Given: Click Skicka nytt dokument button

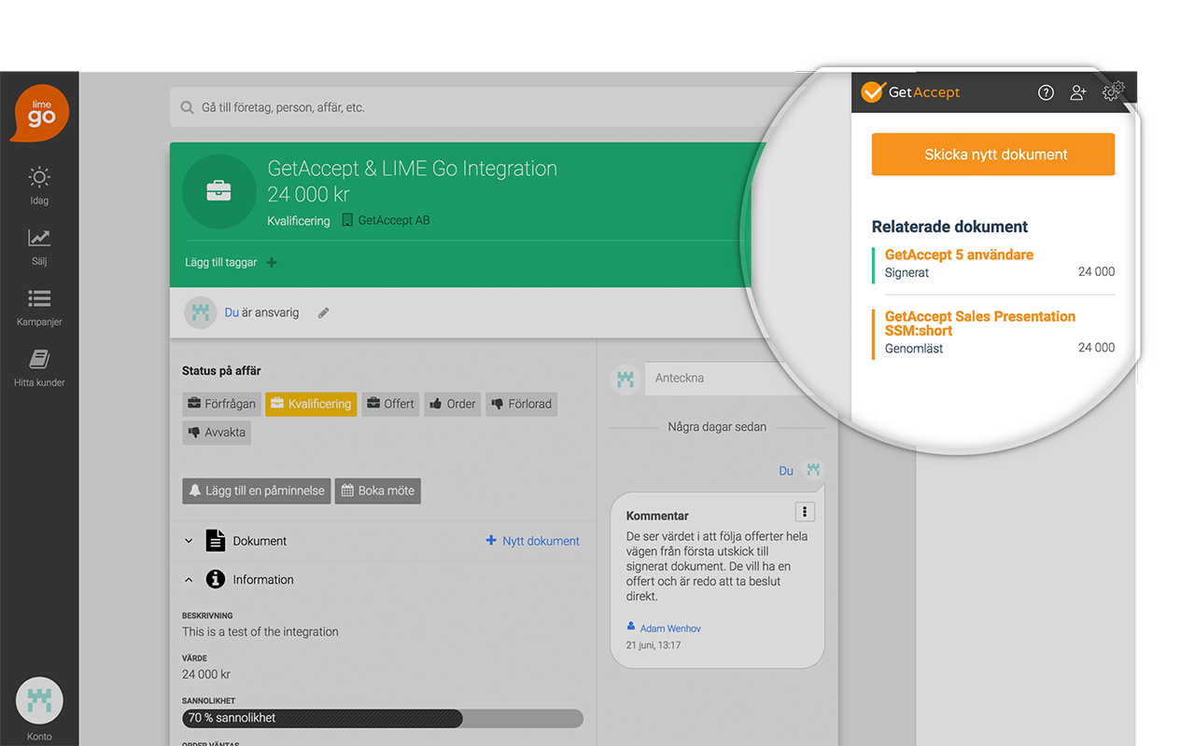Looking at the screenshot, I should coord(993,155).
